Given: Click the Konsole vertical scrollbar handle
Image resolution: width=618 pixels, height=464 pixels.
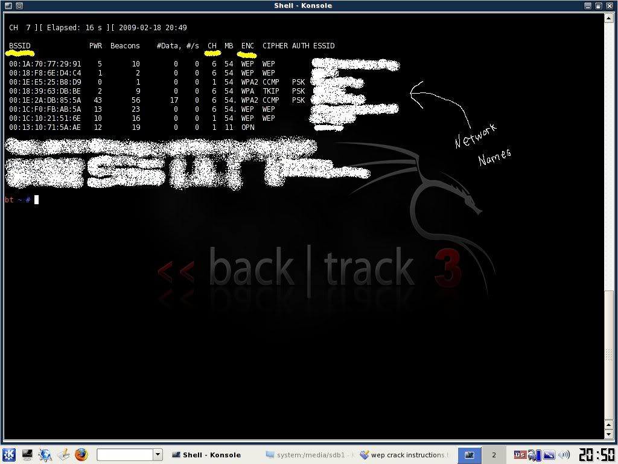Looking at the screenshot, I should point(609,355).
